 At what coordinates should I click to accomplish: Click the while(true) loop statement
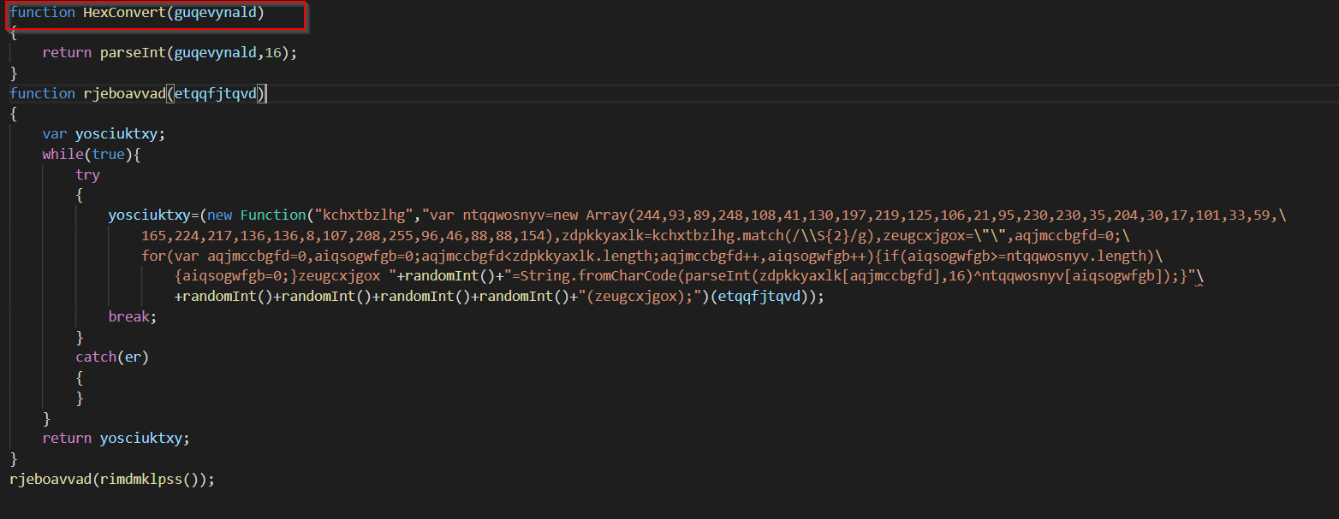[x=91, y=154]
